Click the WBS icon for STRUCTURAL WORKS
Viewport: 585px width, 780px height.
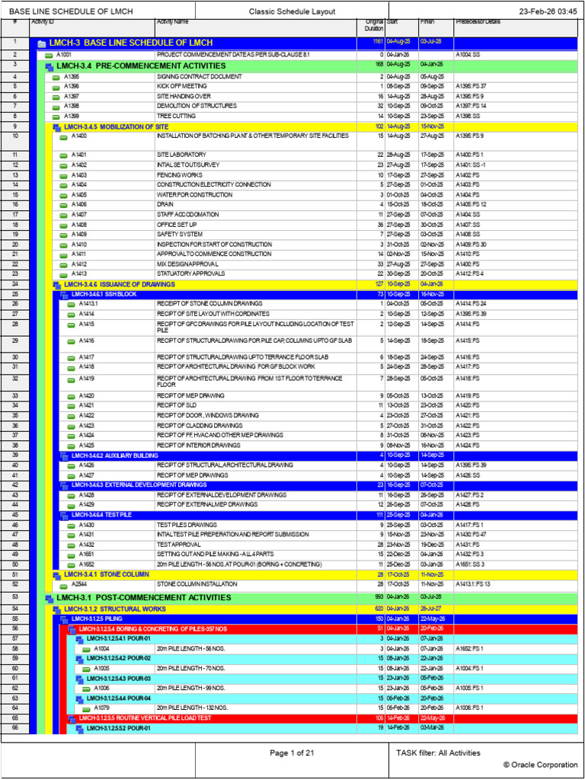(56, 609)
